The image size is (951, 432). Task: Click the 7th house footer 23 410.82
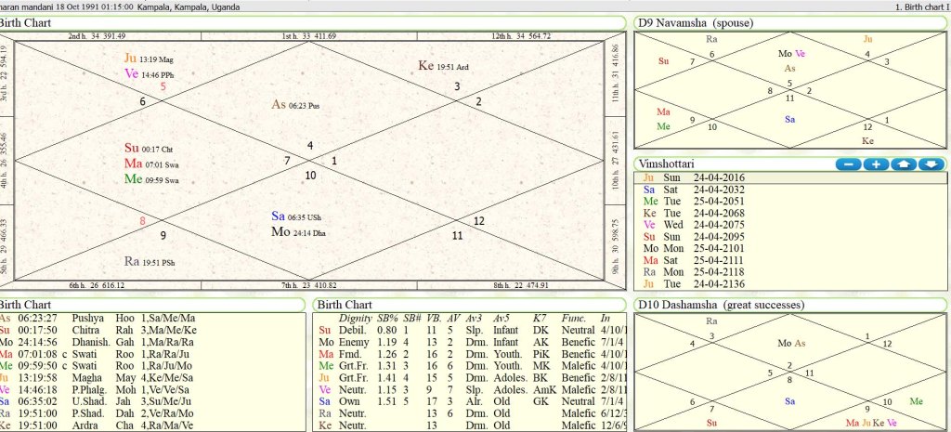(309, 285)
